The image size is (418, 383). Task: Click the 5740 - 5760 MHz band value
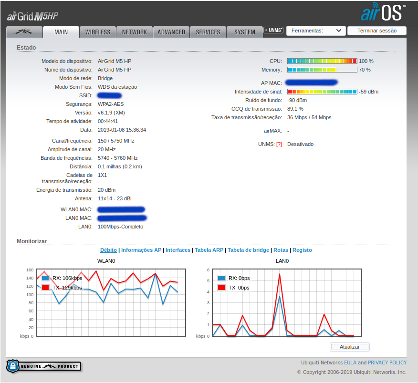pyautogui.click(x=117, y=158)
